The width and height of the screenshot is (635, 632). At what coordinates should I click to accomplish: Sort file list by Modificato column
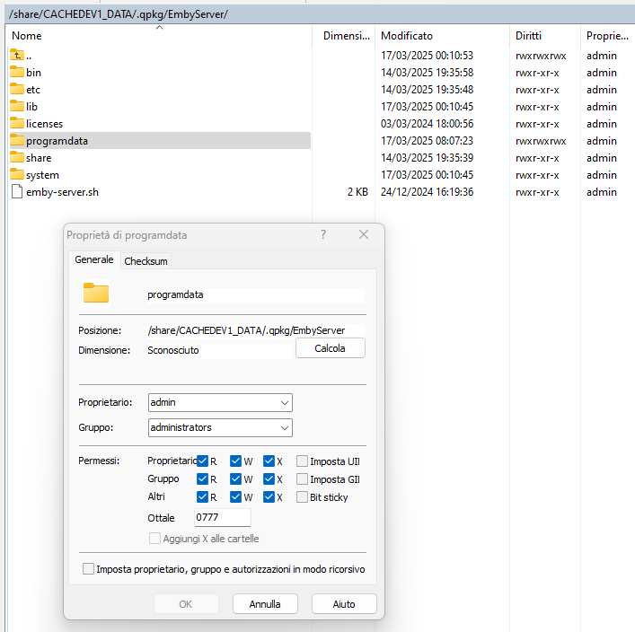(x=407, y=36)
